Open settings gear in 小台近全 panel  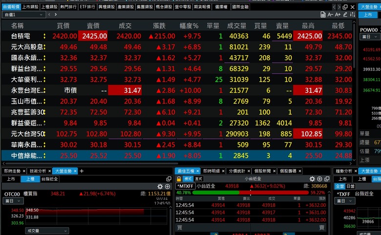coord(312,179)
